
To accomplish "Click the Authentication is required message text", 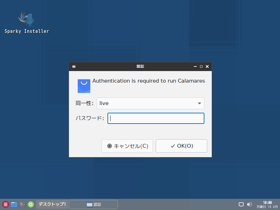I will 148,81.
